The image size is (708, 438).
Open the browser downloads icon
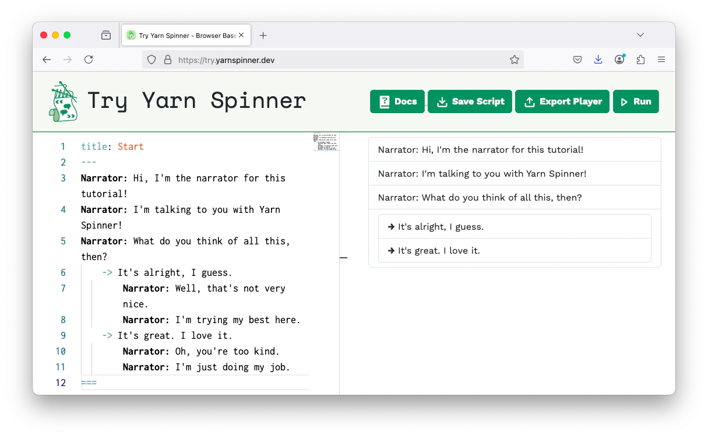(598, 59)
